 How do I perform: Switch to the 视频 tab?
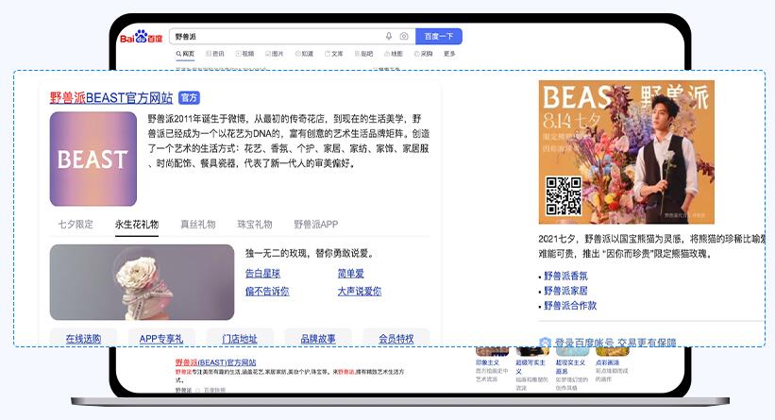[244, 54]
